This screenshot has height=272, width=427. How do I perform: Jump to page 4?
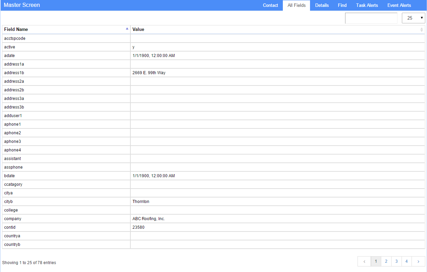coord(406,261)
